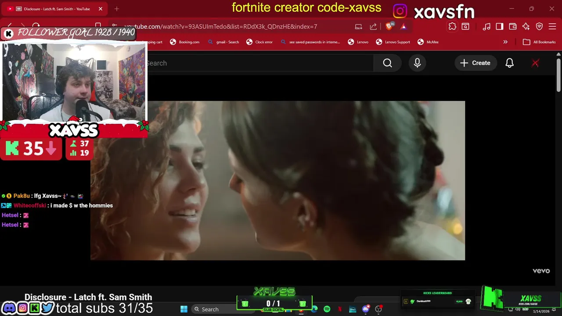
Task: Click the red X icon beside notifications
Action: [x=535, y=63]
